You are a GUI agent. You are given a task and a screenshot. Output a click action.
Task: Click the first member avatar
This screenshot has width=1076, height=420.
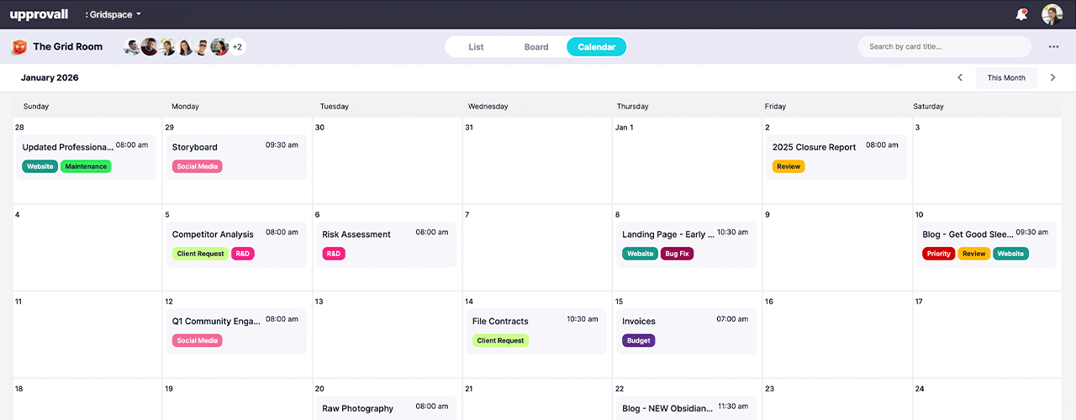(132, 47)
